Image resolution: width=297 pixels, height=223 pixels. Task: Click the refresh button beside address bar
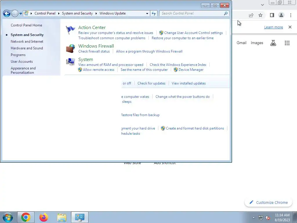tap(154, 13)
